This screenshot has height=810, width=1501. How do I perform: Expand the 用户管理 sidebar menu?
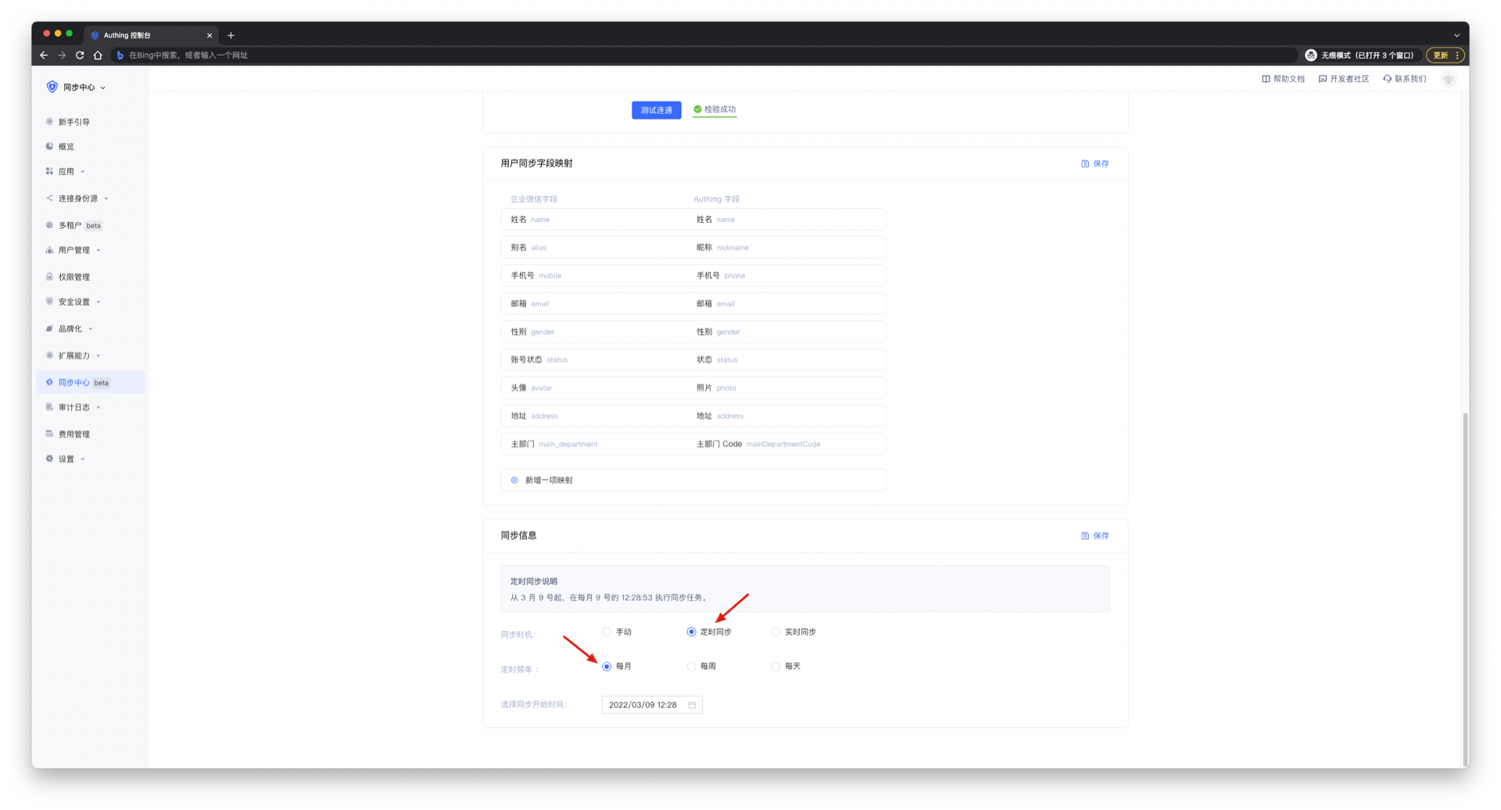point(74,250)
